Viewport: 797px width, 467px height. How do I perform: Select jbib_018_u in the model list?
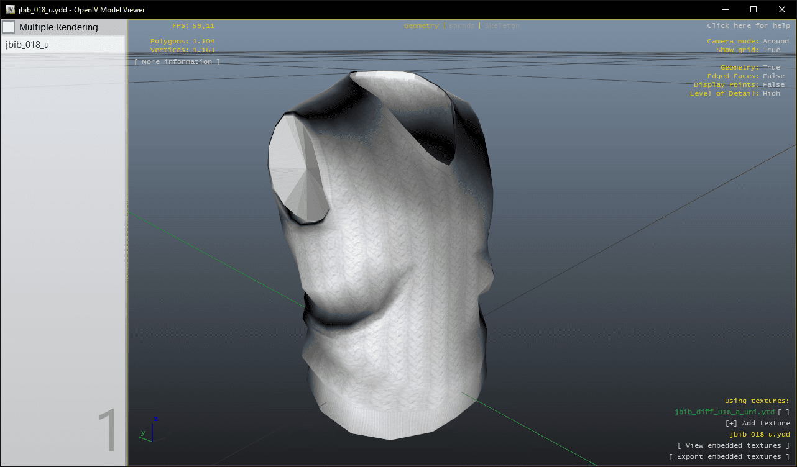pos(27,45)
